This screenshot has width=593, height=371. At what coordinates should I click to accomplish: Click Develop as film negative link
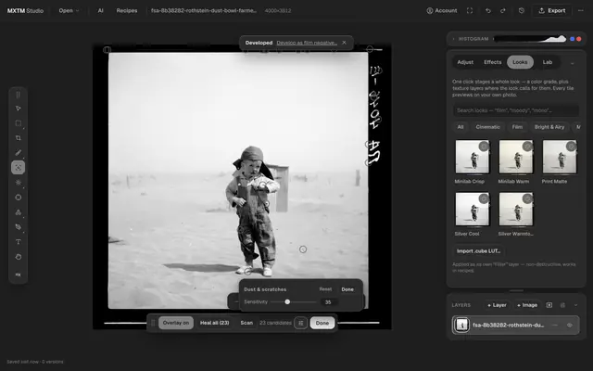point(307,43)
